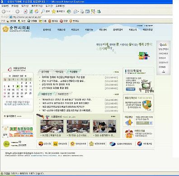Open the middle council chamber photo thumbnail
The image size is (179, 176).
(78, 126)
